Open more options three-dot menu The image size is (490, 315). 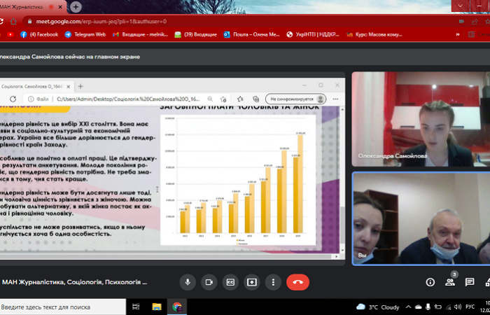coord(273,282)
